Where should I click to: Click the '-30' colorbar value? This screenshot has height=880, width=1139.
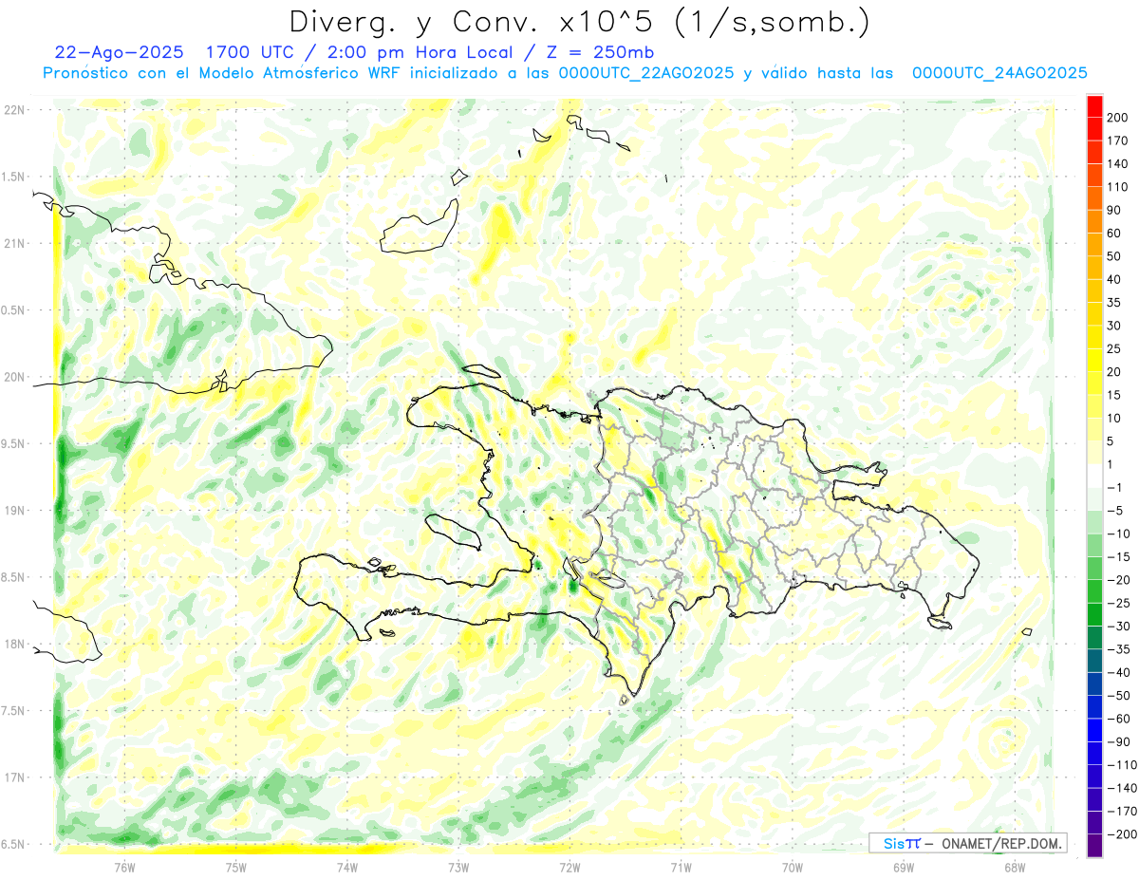[x=1119, y=627]
